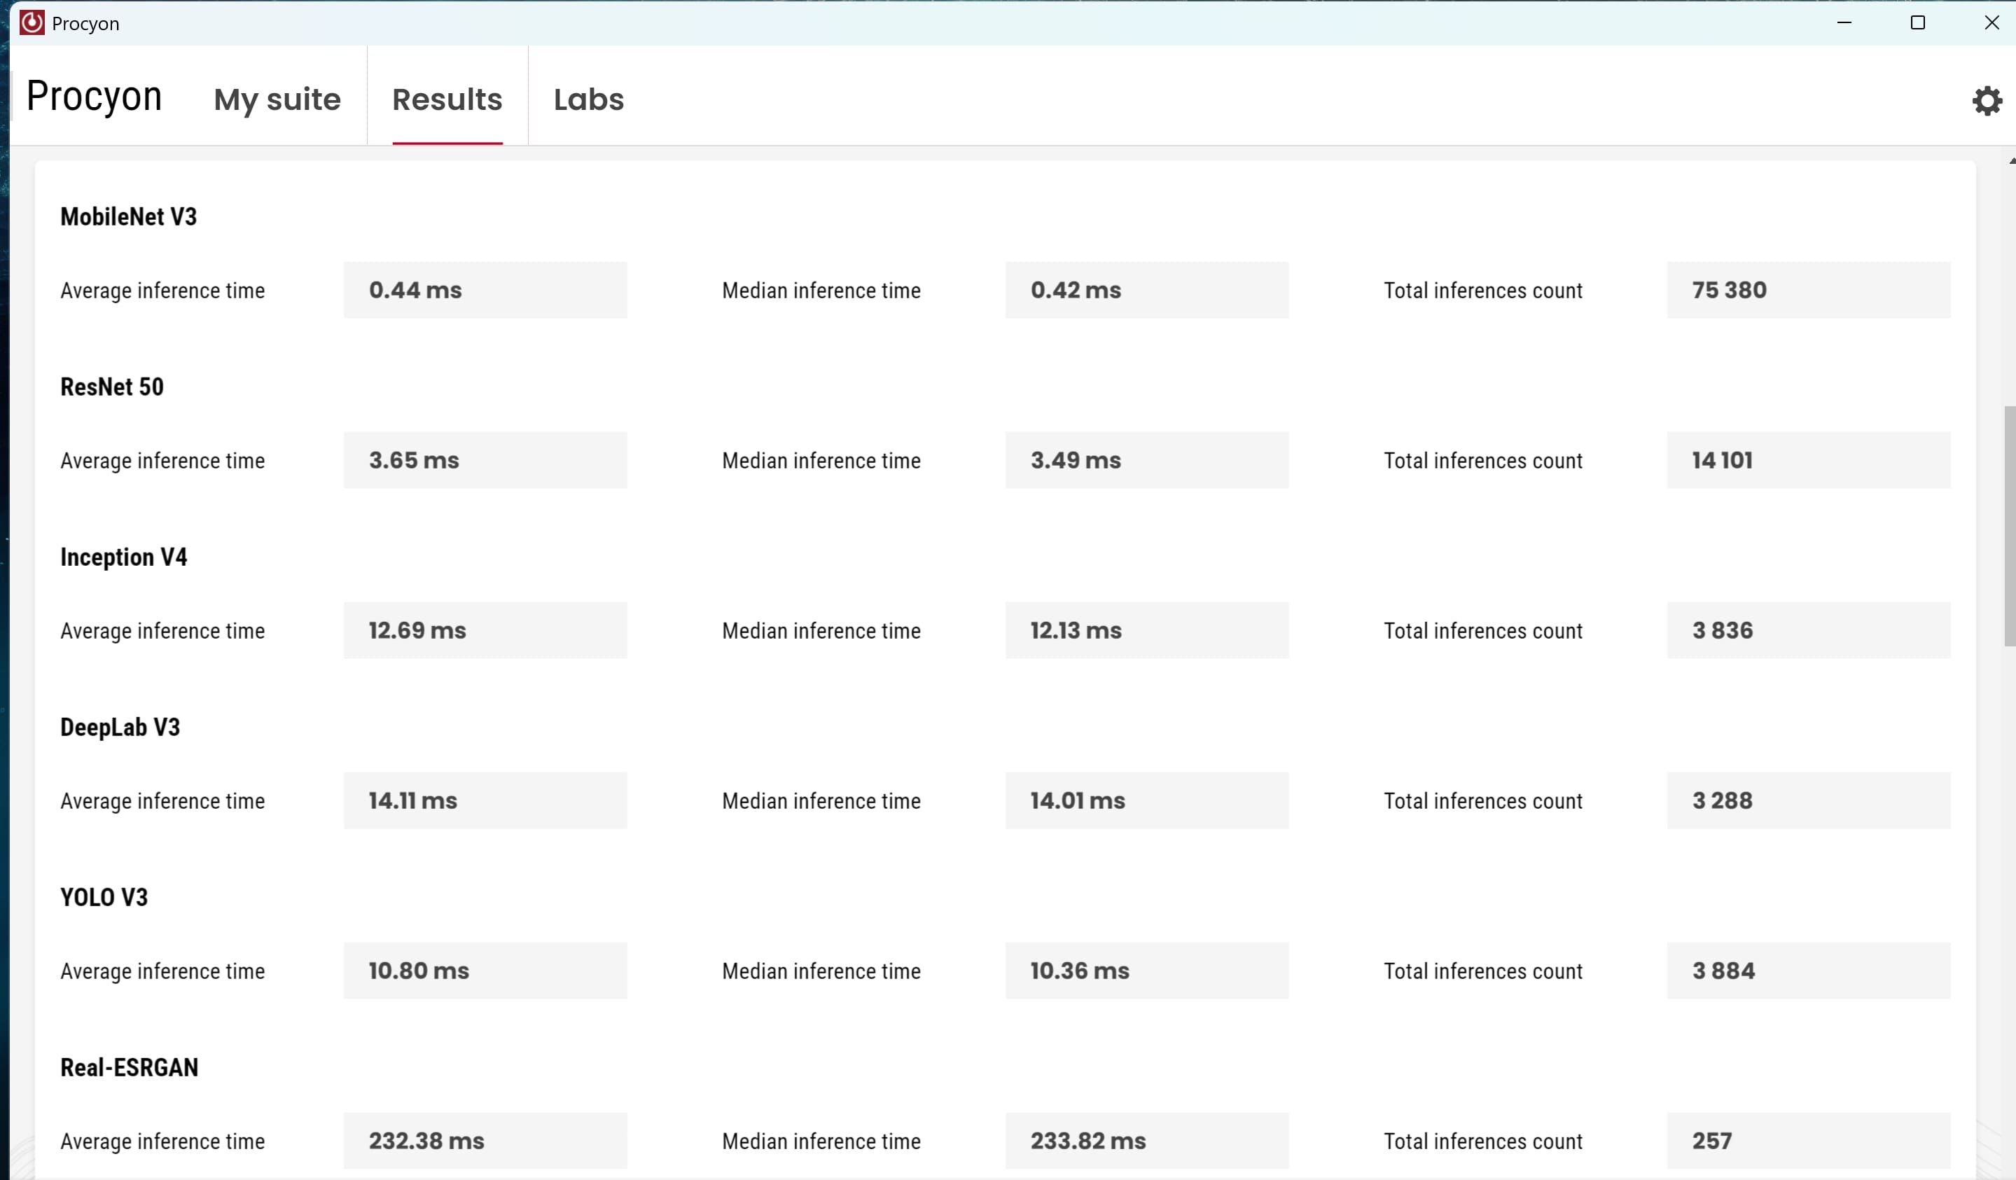Viewport: 2016px width, 1180px height.
Task: Click the Procyon logo text
Action: (95, 97)
